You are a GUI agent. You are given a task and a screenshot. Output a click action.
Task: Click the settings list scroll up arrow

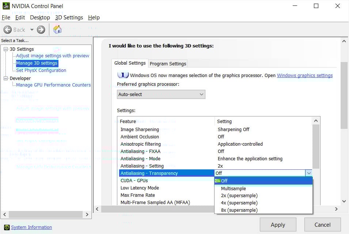coord(316,121)
